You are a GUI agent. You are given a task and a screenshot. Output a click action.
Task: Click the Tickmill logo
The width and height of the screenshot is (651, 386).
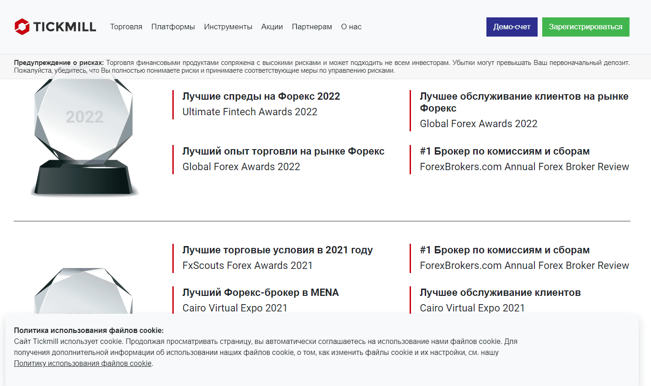tap(55, 27)
